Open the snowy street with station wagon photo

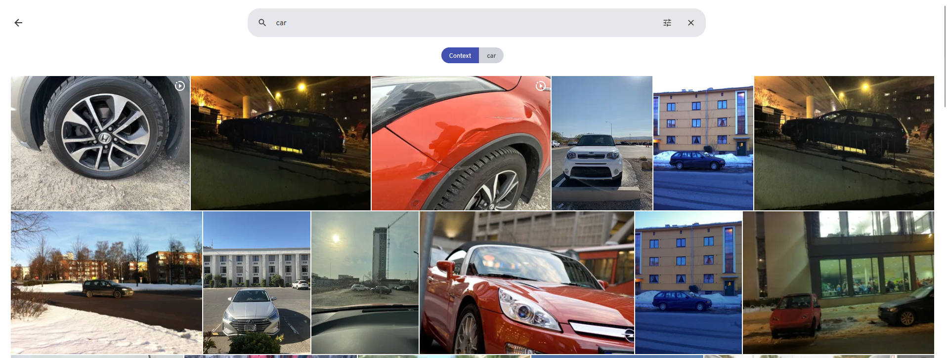pos(106,282)
